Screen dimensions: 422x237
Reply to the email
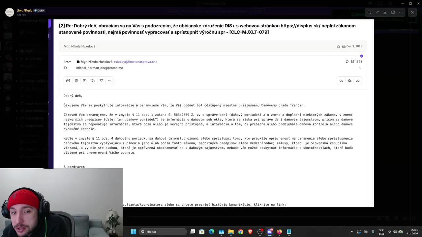341,81
